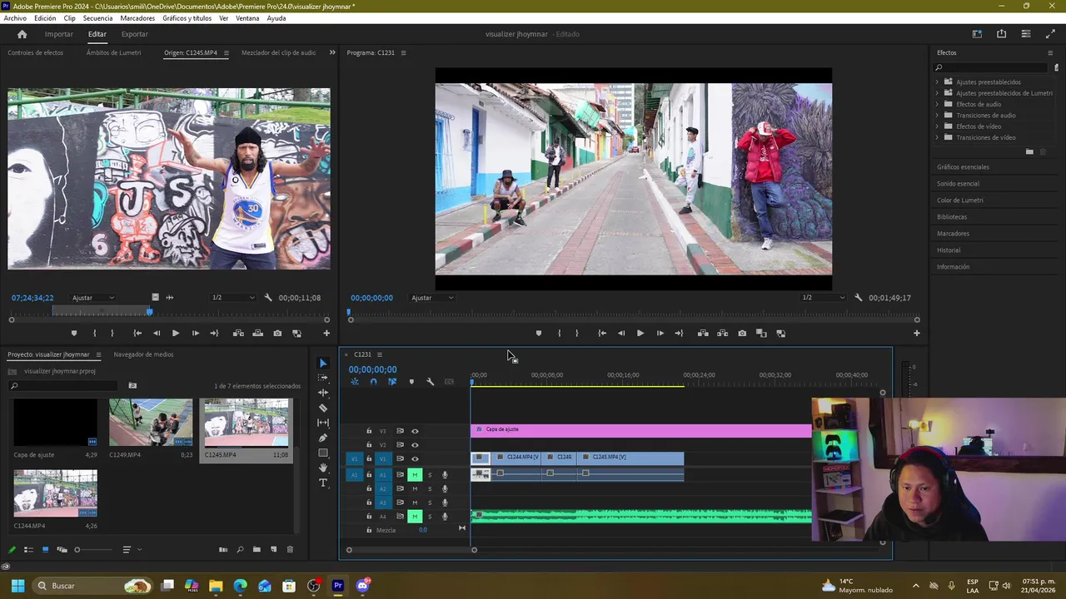Expand 'Efectos de vídeo' folder

pyautogui.click(x=937, y=126)
